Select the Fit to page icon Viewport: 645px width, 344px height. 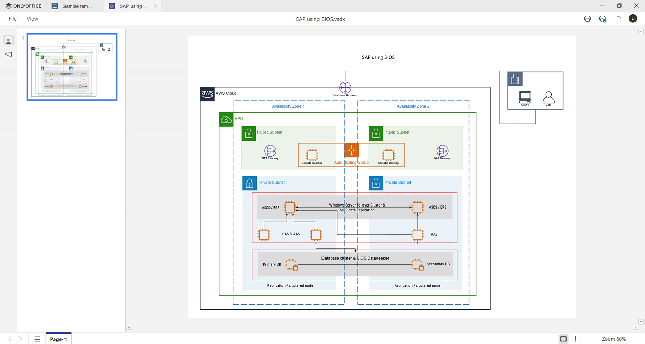[x=563, y=339]
